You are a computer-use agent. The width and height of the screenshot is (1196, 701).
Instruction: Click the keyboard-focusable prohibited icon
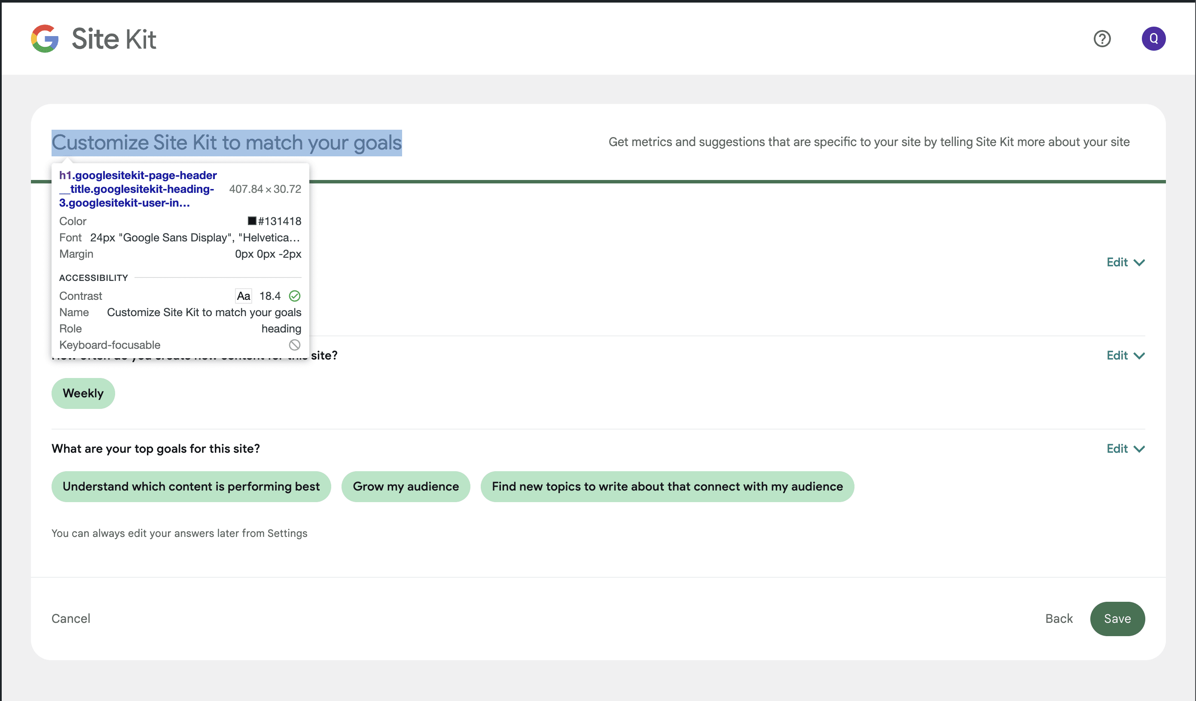pyautogui.click(x=294, y=345)
